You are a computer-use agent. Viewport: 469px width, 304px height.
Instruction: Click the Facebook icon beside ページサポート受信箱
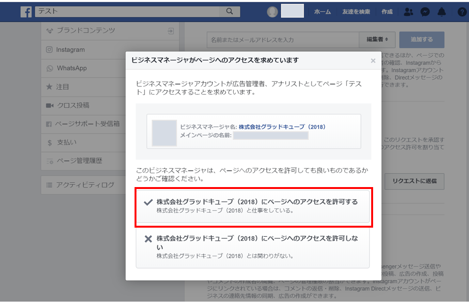[x=49, y=124]
